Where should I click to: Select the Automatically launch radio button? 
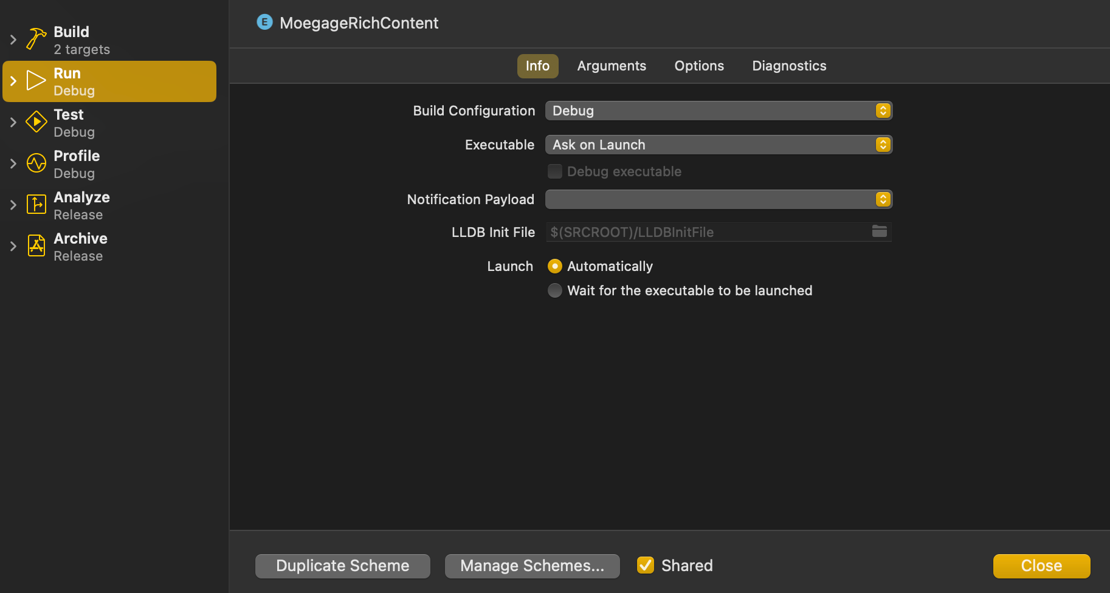(x=554, y=266)
